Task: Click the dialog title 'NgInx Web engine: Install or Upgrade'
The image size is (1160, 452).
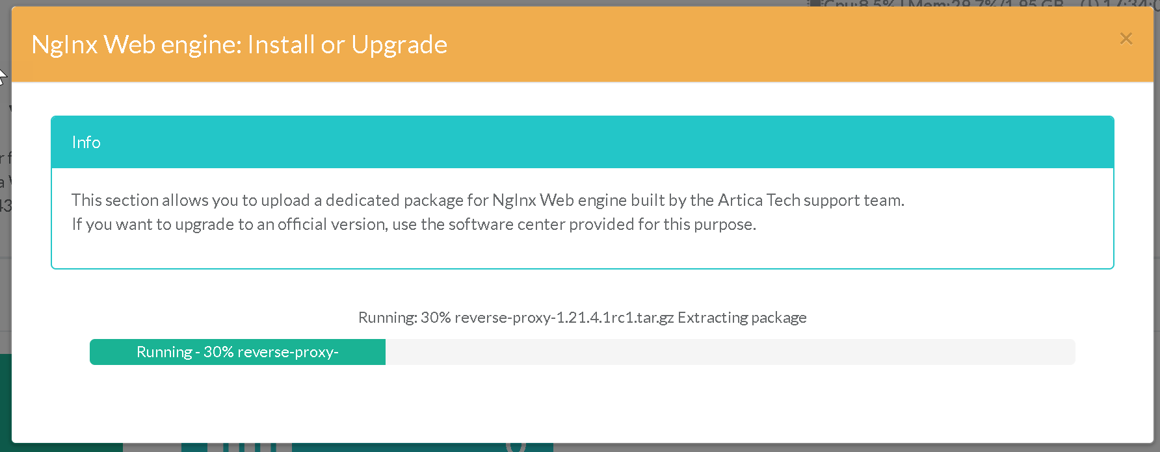Action: point(239,45)
